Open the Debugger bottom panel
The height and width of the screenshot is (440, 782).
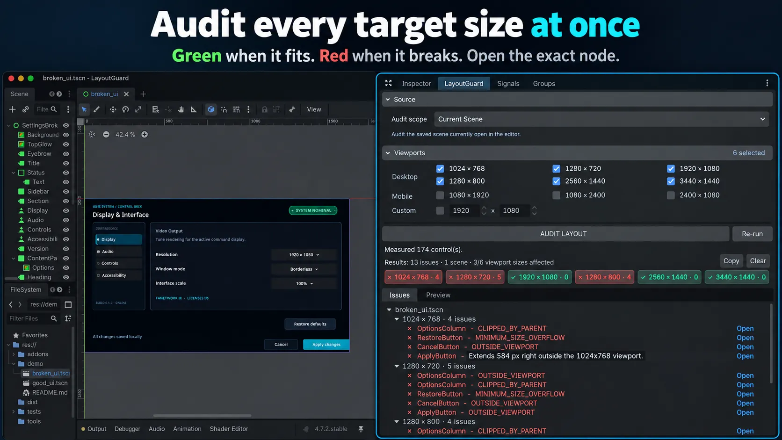127,429
